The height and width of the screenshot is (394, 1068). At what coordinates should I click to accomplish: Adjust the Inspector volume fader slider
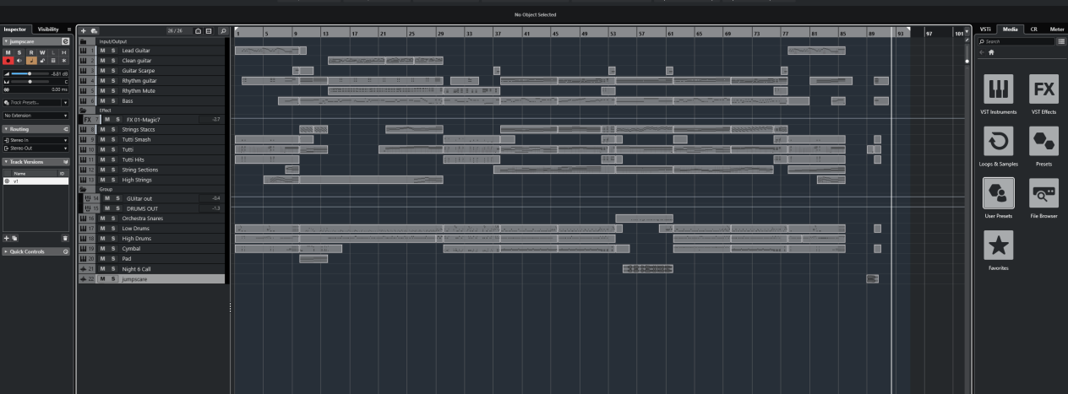[x=30, y=74]
